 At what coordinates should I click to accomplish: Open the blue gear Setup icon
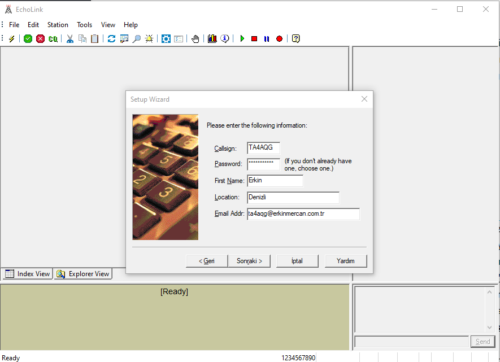point(166,39)
